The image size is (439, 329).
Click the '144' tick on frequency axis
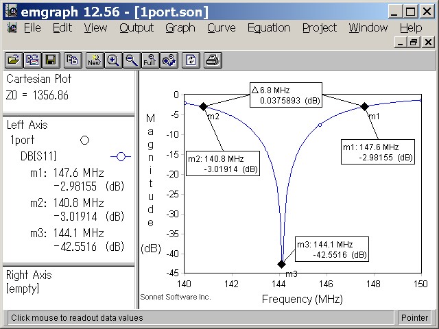click(x=278, y=284)
